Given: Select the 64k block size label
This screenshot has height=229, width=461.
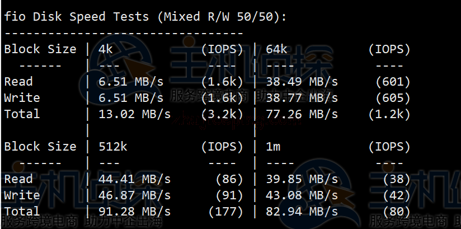Looking at the screenshot, I should click(276, 49).
